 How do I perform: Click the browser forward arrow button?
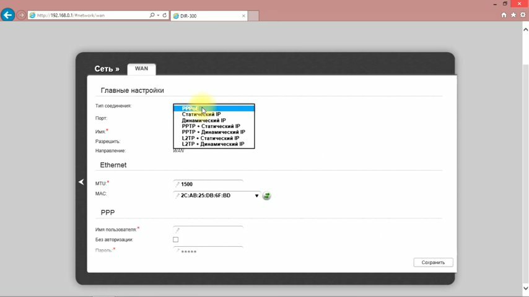click(x=21, y=15)
